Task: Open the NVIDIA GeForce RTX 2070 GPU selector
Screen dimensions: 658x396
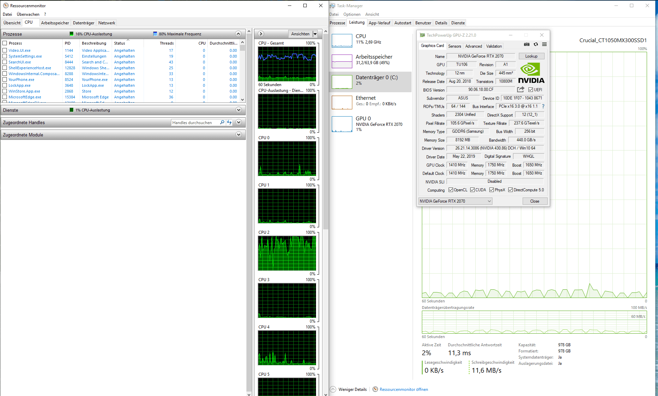Action: tap(455, 201)
